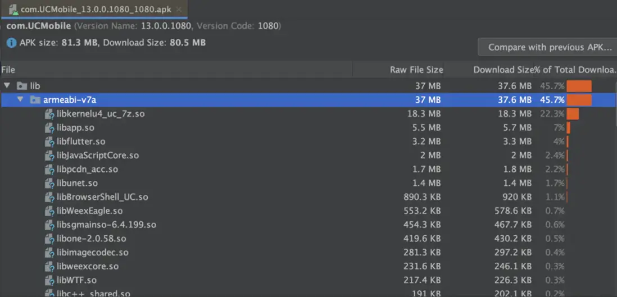The height and width of the screenshot is (297, 617).
Task: Sort by Raw File Size column
Action: point(416,70)
